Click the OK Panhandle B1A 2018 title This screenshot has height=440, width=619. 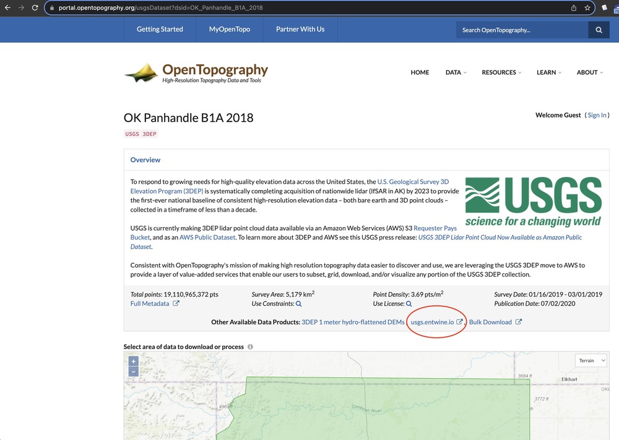click(188, 118)
